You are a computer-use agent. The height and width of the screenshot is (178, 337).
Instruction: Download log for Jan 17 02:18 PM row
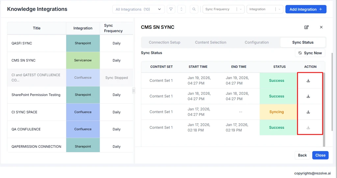pyautogui.click(x=308, y=128)
